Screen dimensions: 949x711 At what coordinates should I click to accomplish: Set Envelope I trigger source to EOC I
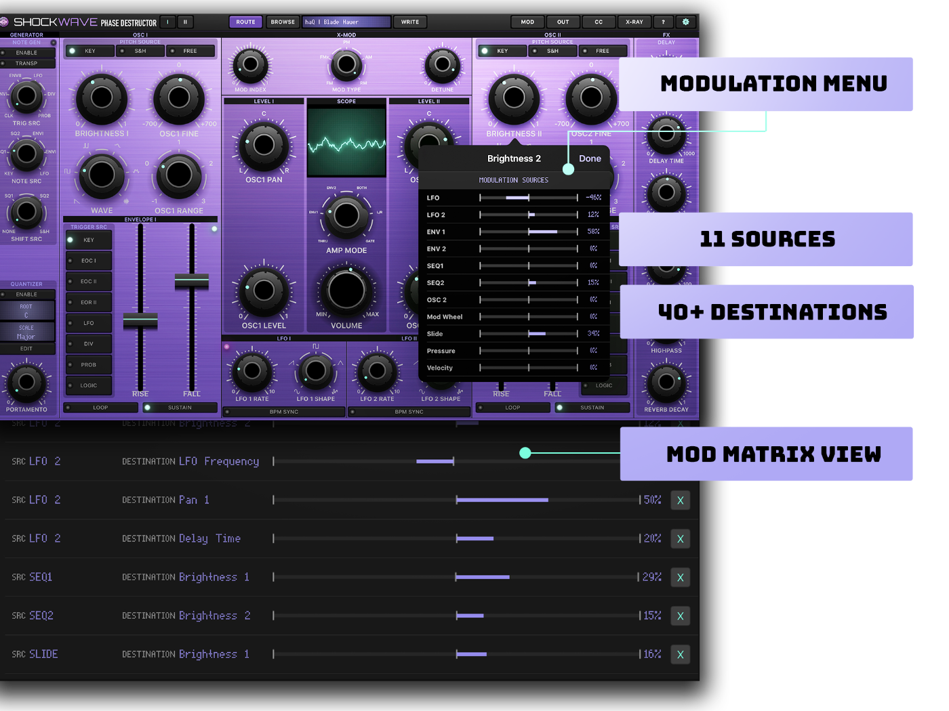click(89, 261)
